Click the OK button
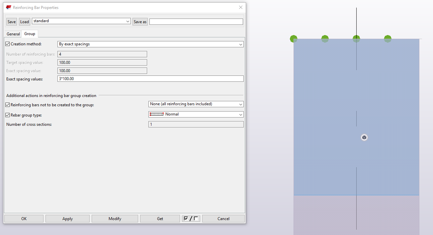This screenshot has height=235, width=433. point(24,218)
